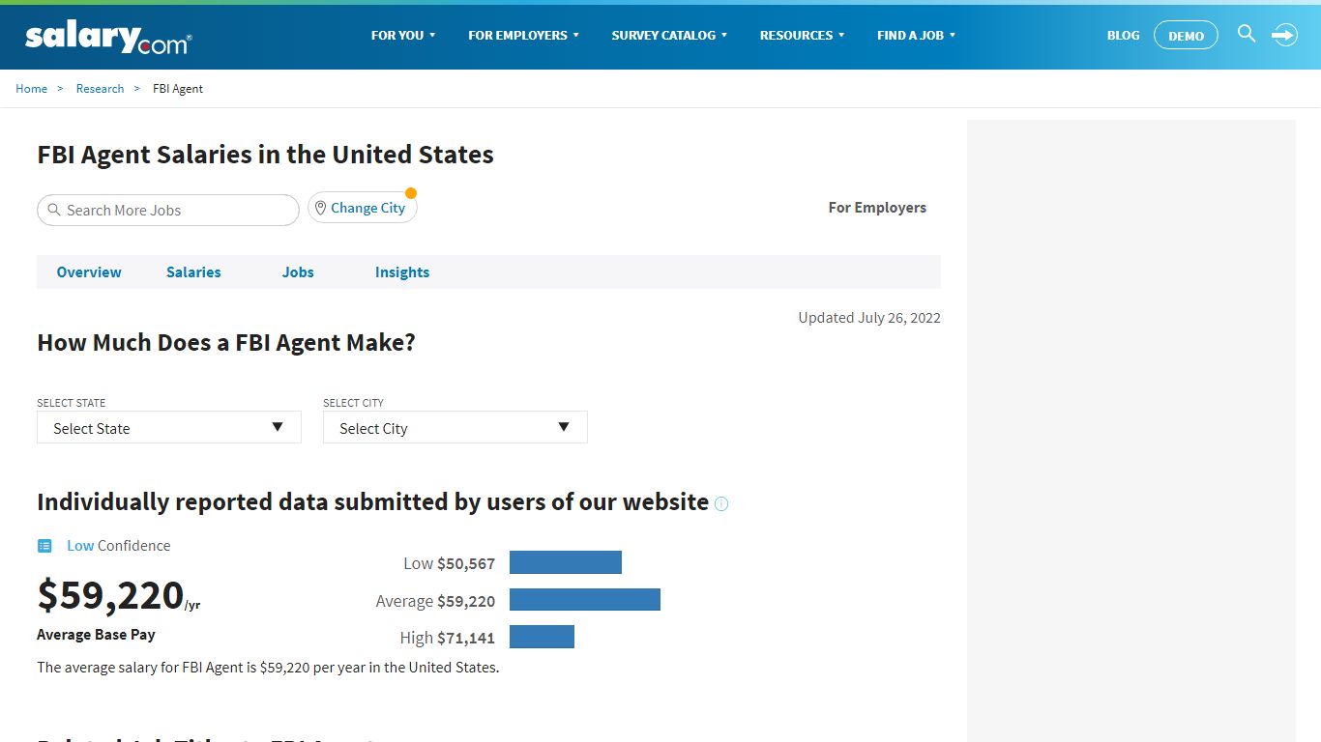Open the Research breadcrumb link
1321x742 pixels.
click(100, 89)
